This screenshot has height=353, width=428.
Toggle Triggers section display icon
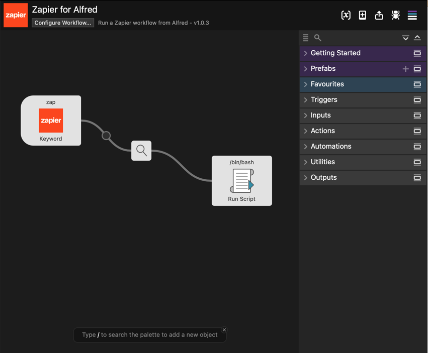417,100
